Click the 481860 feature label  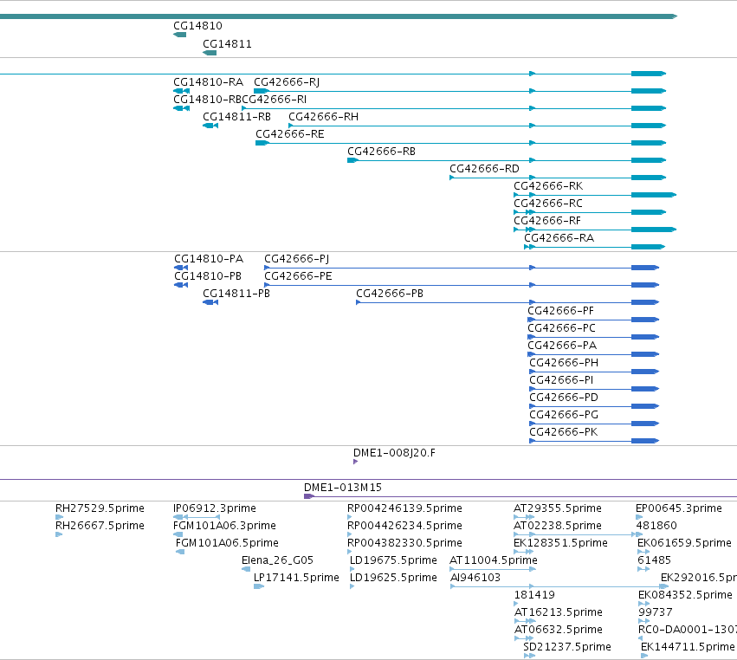[656, 526]
